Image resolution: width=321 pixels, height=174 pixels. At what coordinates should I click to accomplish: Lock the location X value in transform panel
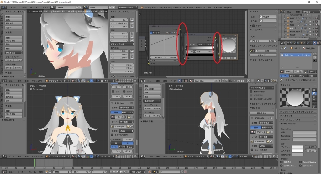click(132, 20)
